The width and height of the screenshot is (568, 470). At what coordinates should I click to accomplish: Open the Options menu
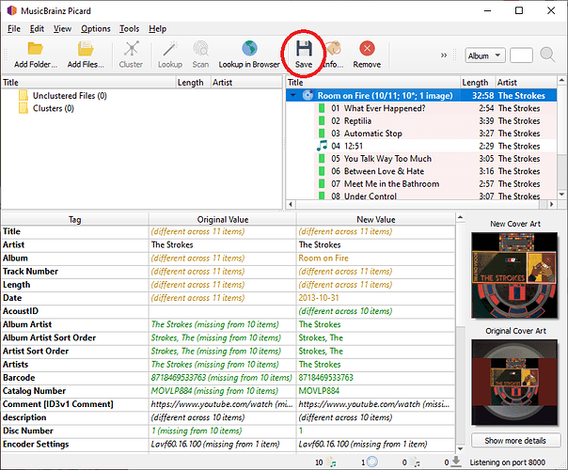pyautogui.click(x=96, y=28)
